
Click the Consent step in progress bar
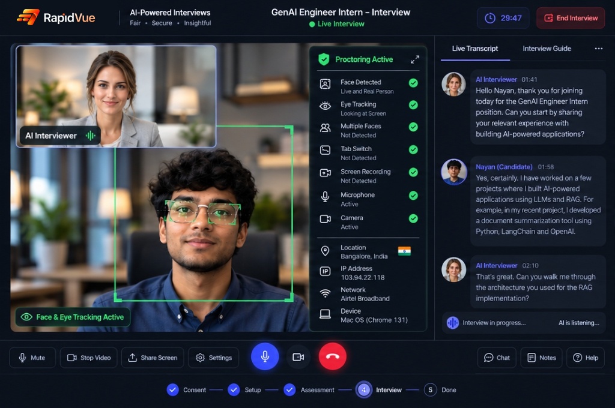(187, 390)
